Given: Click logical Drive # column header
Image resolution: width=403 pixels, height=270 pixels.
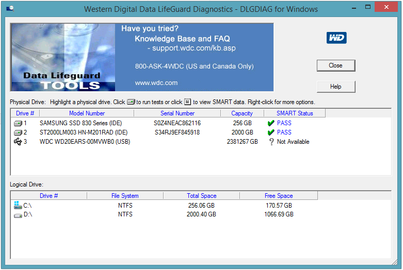Looking at the screenshot, I should tap(49, 196).
